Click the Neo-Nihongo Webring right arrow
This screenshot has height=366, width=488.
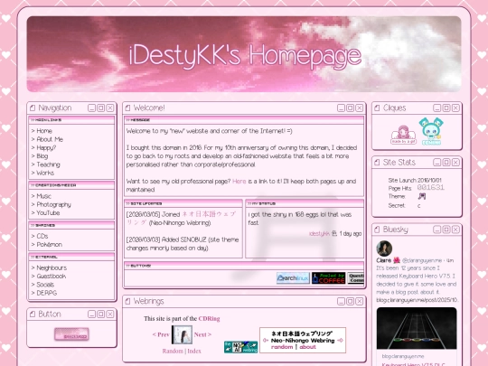[340, 340]
